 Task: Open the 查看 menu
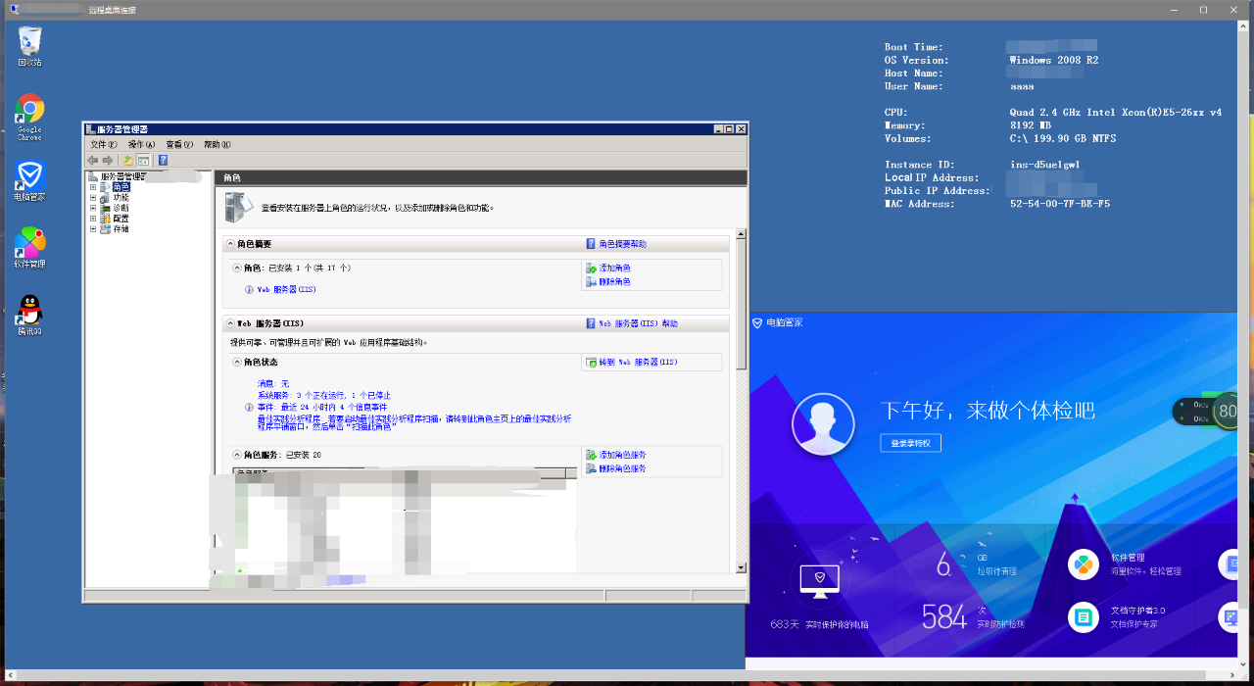coord(179,144)
